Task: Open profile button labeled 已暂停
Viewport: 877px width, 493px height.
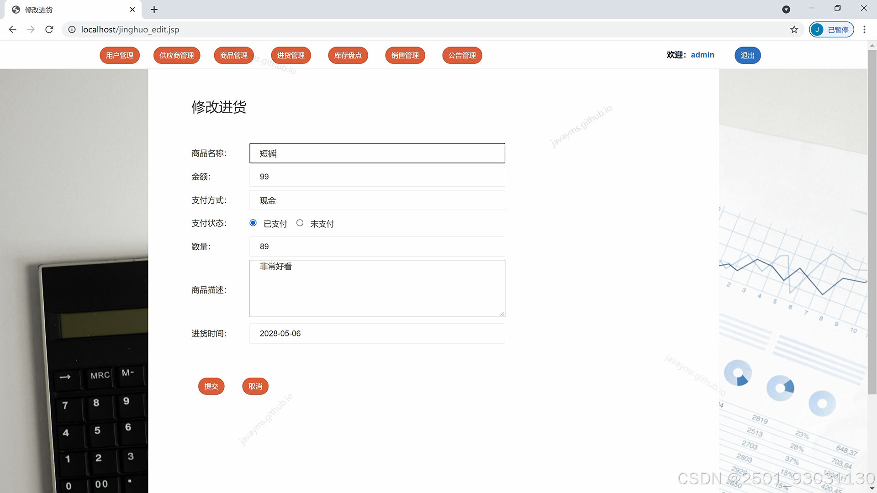Action: tap(832, 30)
